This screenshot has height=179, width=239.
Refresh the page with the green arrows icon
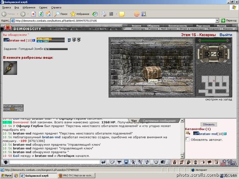(x=41, y=14)
